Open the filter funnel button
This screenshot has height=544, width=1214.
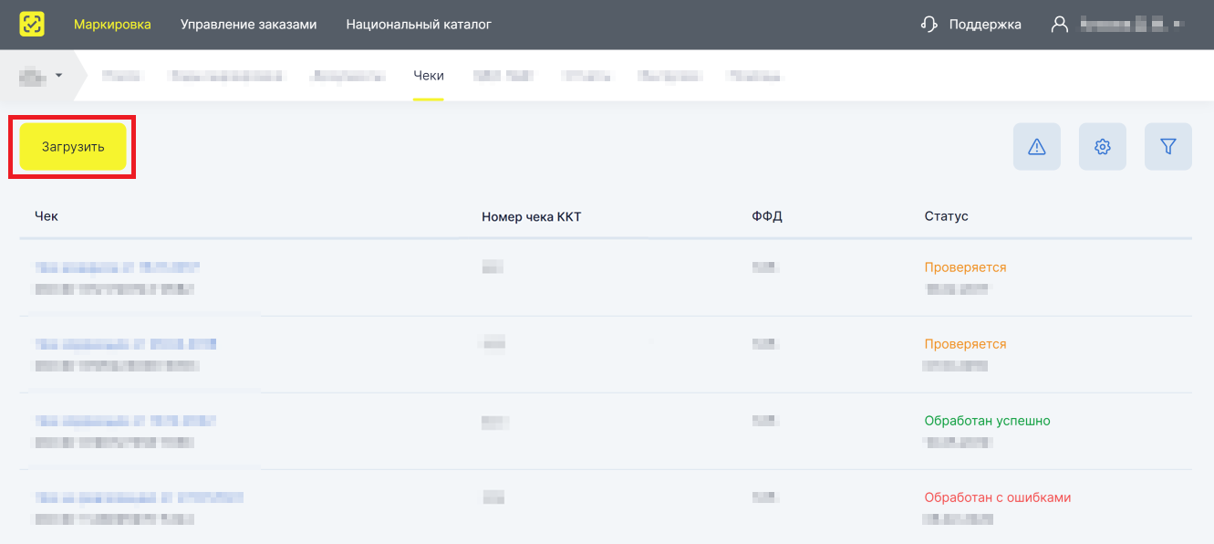pos(1168,147)
